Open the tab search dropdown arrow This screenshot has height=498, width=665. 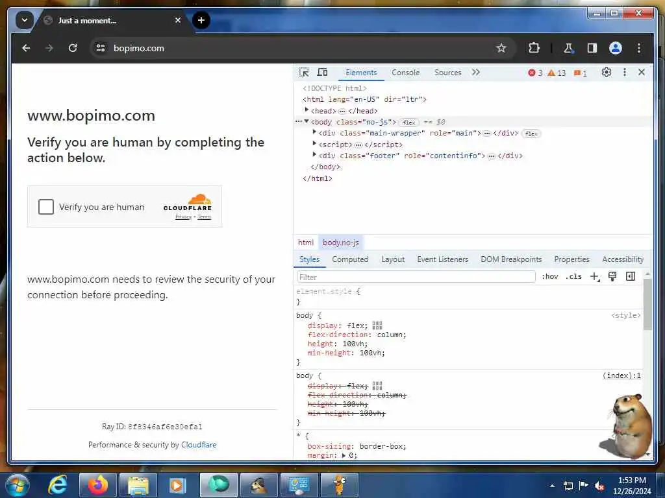24,20
